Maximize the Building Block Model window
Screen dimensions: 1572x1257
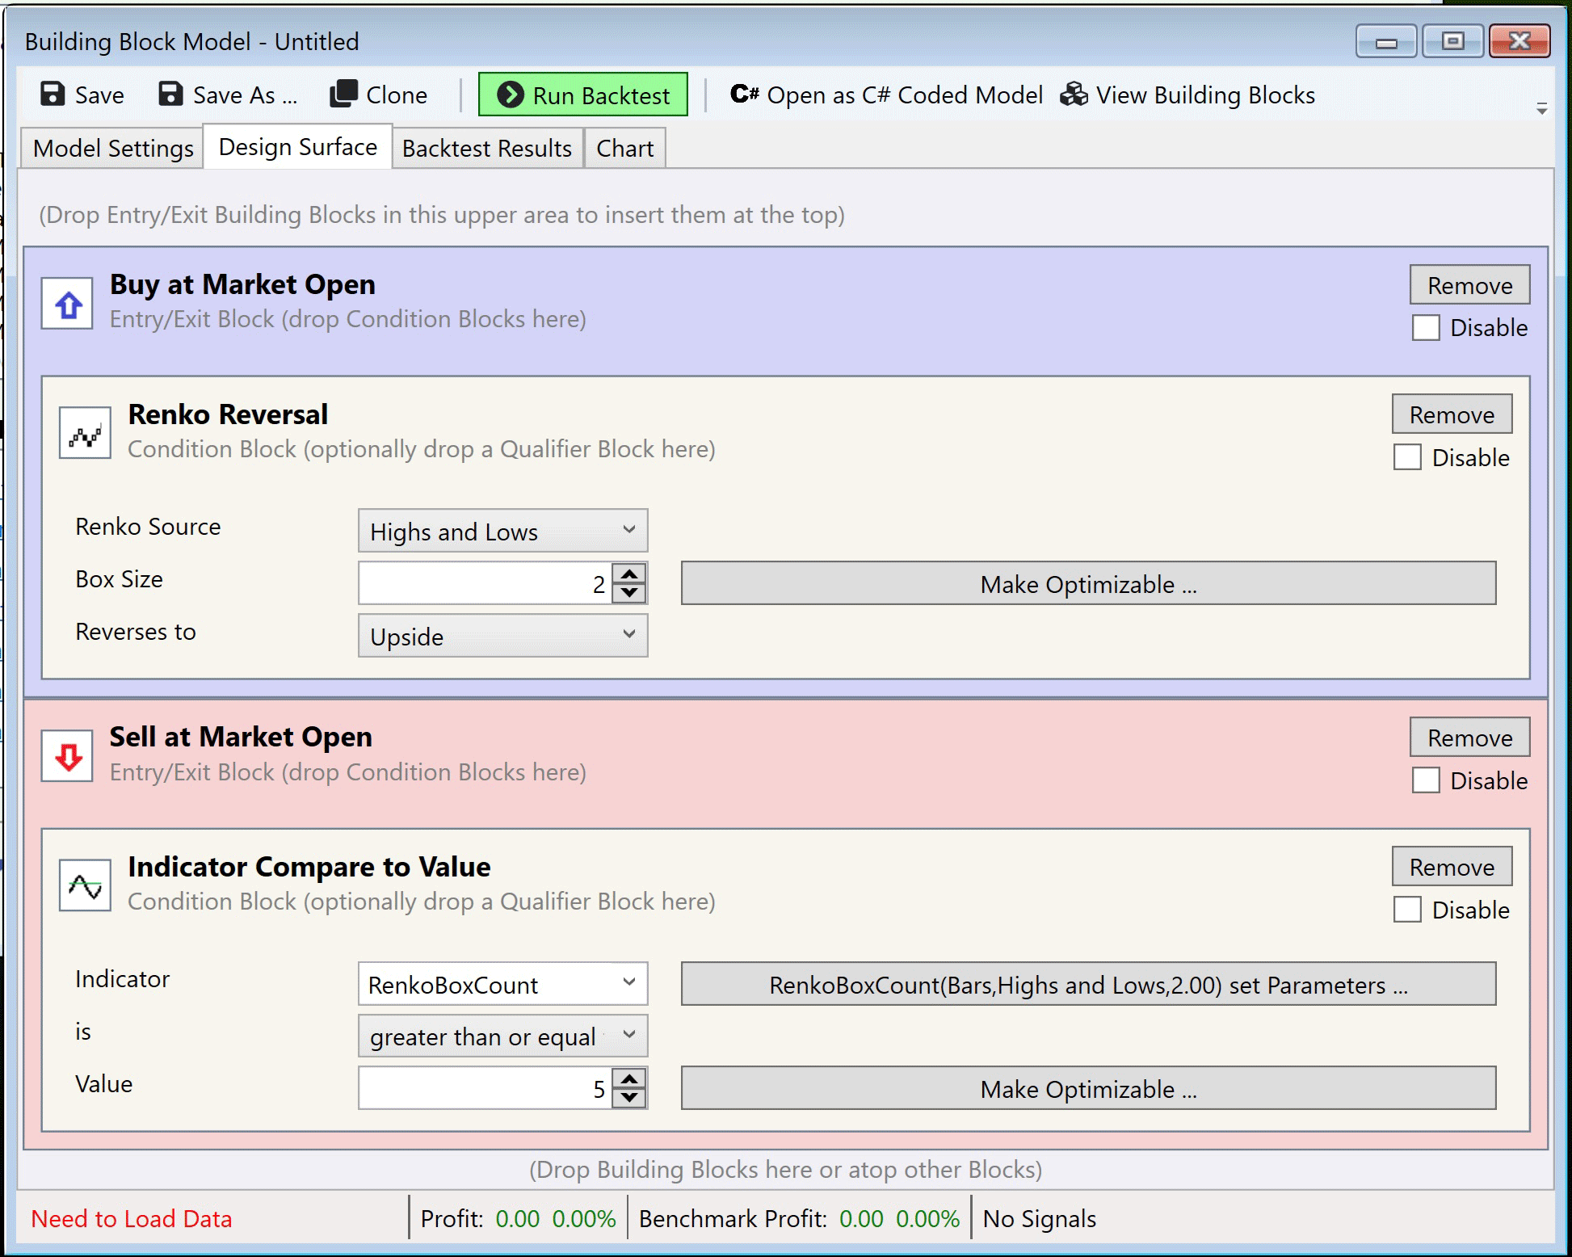1452,41
